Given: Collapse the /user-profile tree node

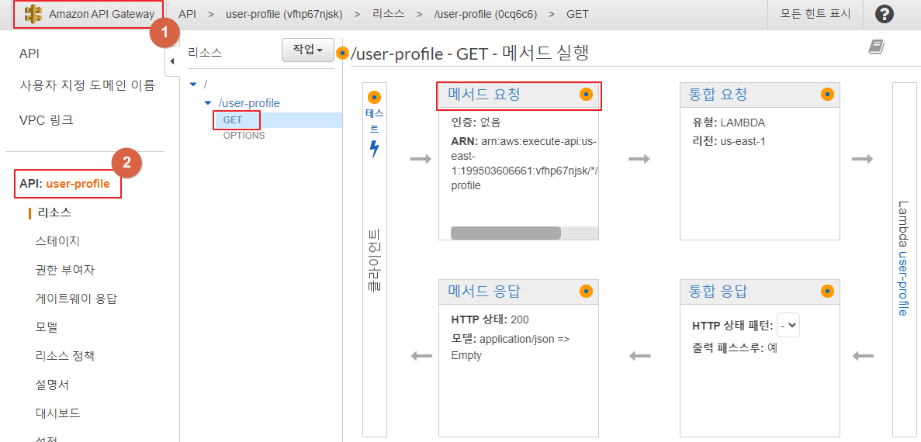Looking at the screenshot, I should 207,103.
